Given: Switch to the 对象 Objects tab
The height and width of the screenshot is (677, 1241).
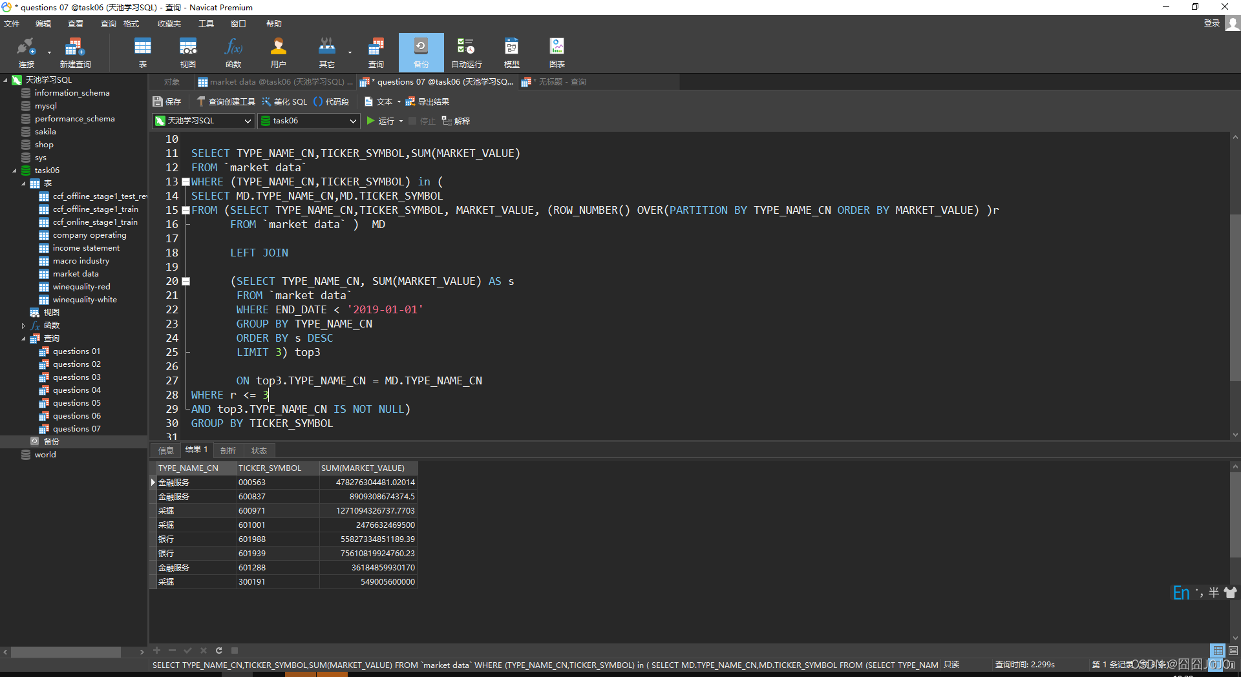Looking at the screenshot, I should tap(171, 82).
